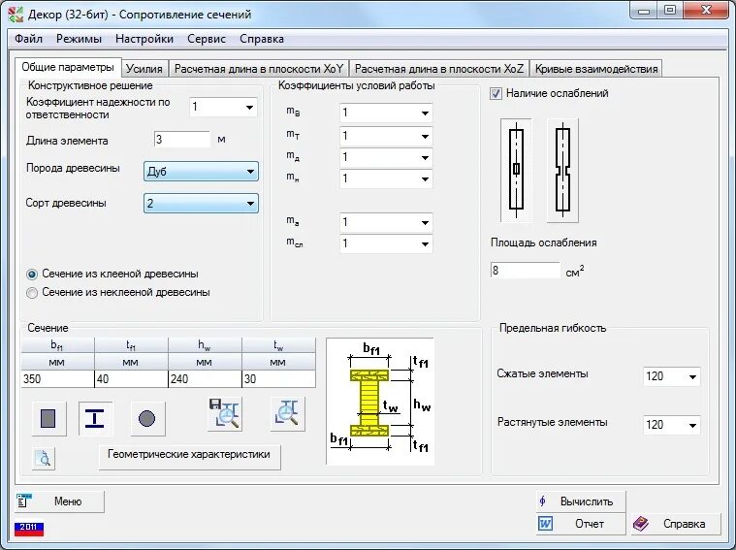Viewport: 736px width, 550px height.
Task: Open the Настройки menu
Action: [x=144, y=39]
